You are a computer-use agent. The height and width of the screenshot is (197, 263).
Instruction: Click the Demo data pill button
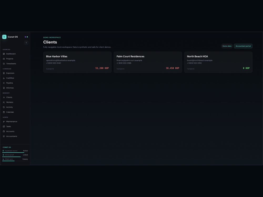pyautogui.click(x=227, y=46)
